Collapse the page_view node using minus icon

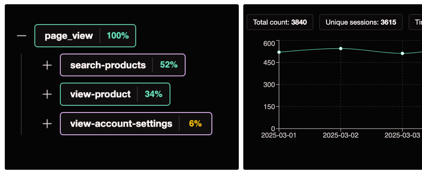[x=21, y=36]
